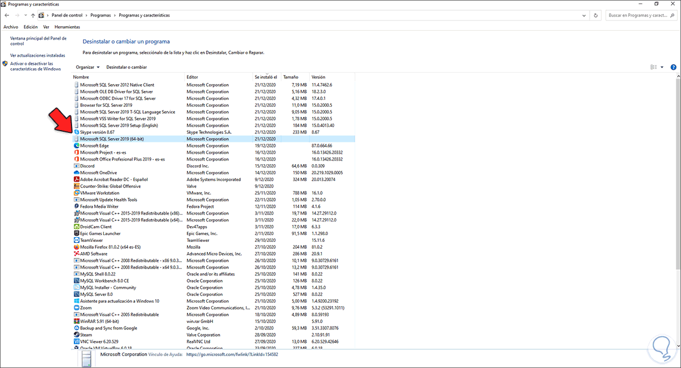Open Ver actualizaciones instaladas link
Viewport: 681px width, 368px height.
tap(37, 56)
